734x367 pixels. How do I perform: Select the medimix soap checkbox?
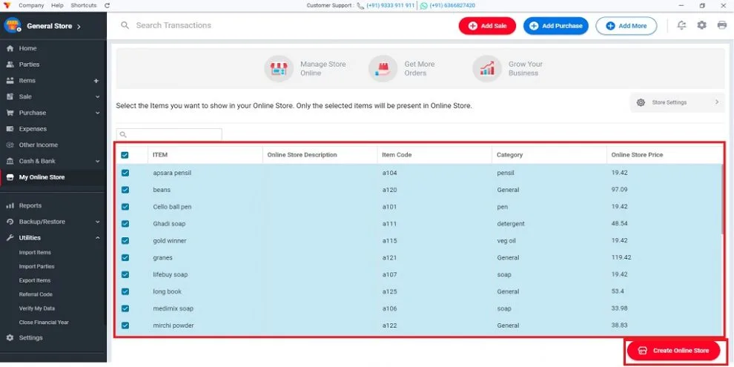[125, 308]
